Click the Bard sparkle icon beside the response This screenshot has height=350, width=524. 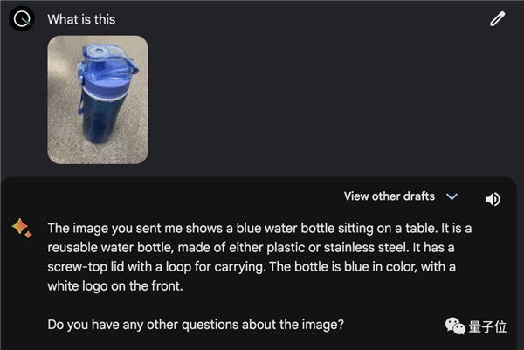coord(22,229)
